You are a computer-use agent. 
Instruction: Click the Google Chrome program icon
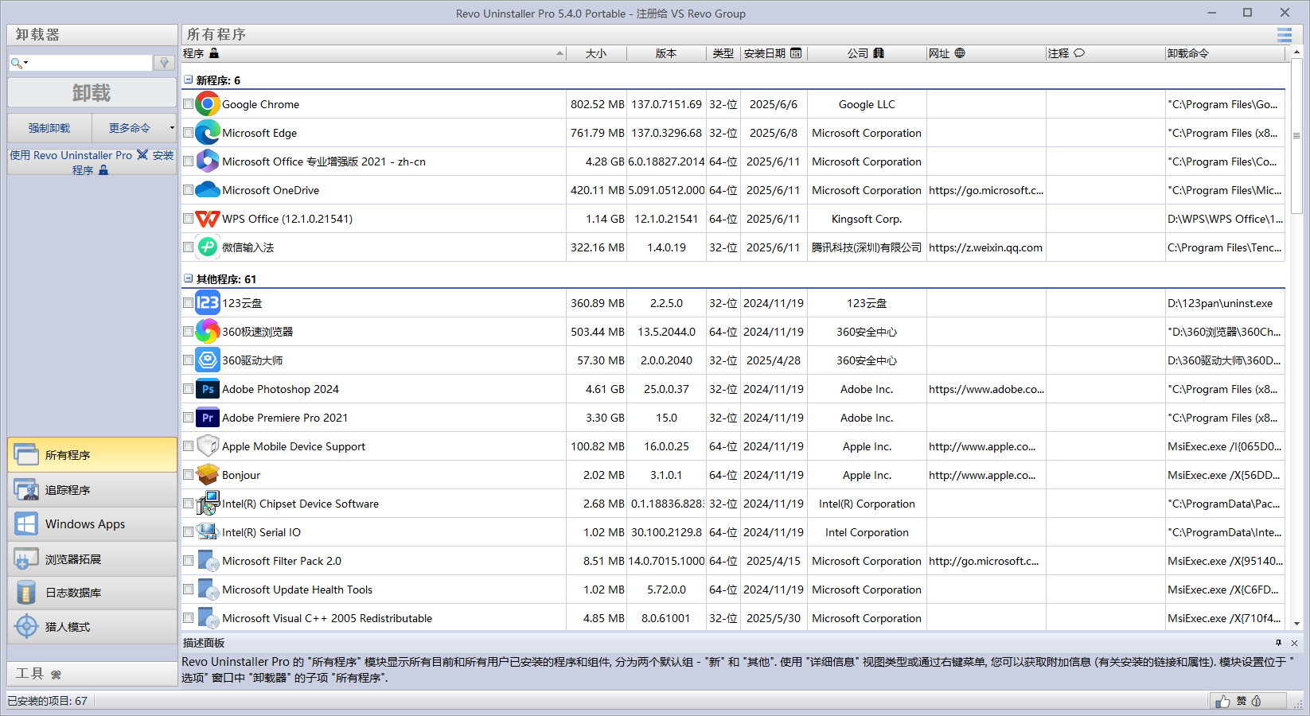click(x=208, y=104)
